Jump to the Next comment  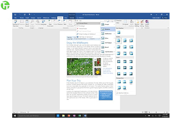65,22
